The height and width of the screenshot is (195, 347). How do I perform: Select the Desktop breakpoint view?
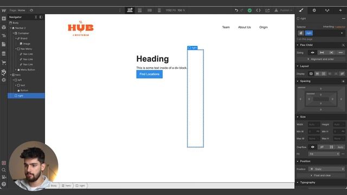(x=130, y=10)
